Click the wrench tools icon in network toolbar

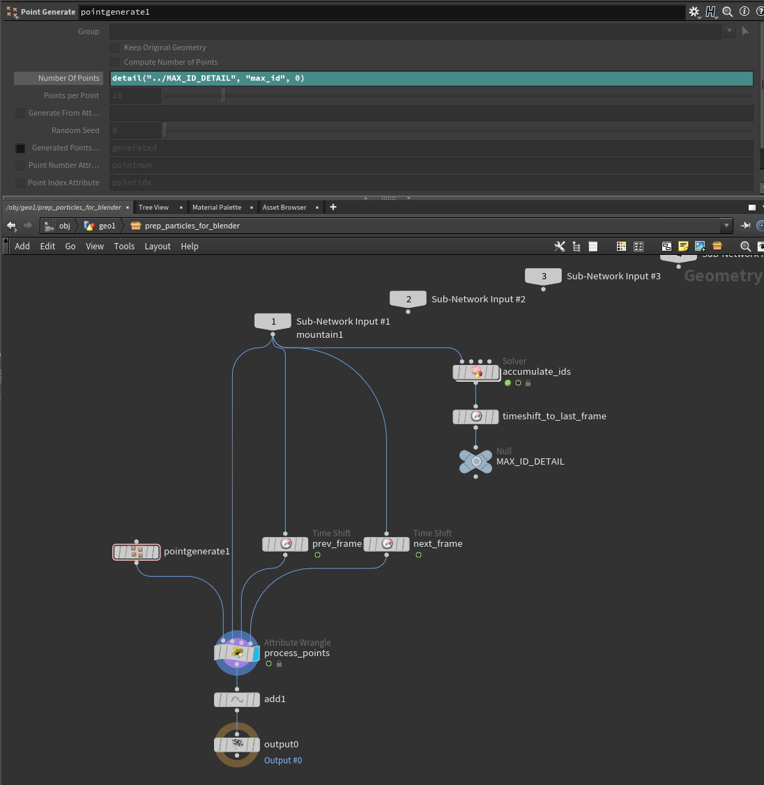559,247
